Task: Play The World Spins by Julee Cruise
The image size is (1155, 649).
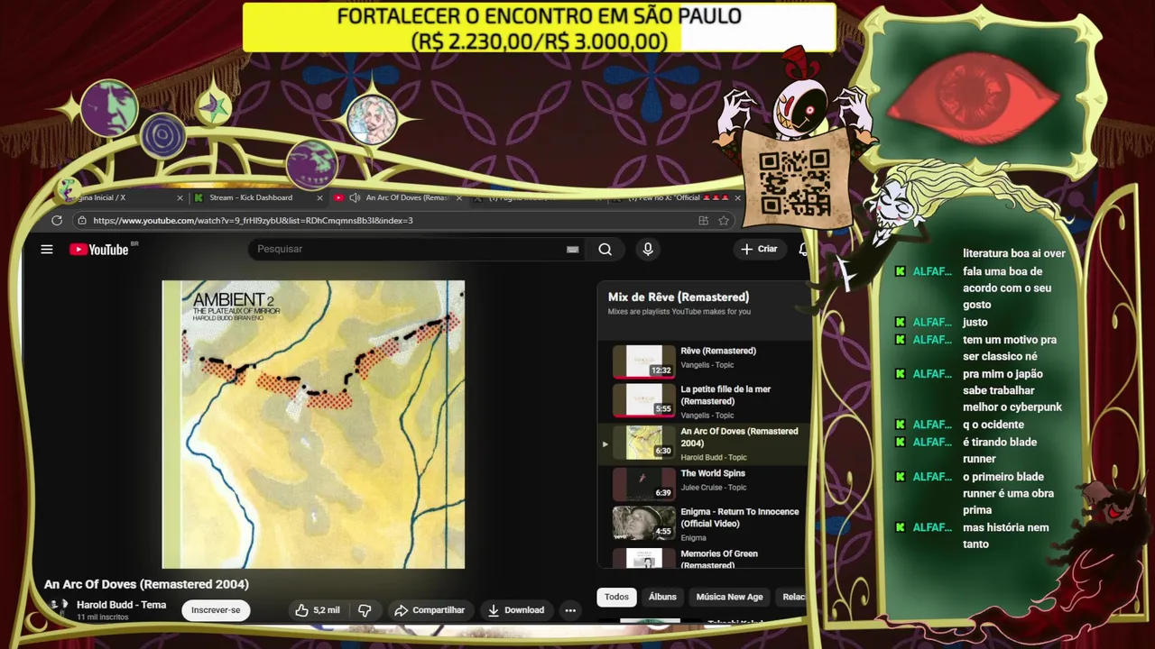Action: (x=704, y=484)
